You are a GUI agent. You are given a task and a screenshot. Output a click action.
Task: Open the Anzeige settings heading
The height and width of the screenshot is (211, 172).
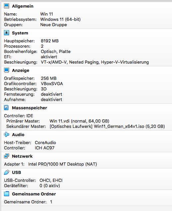click(x=21, y=70)
